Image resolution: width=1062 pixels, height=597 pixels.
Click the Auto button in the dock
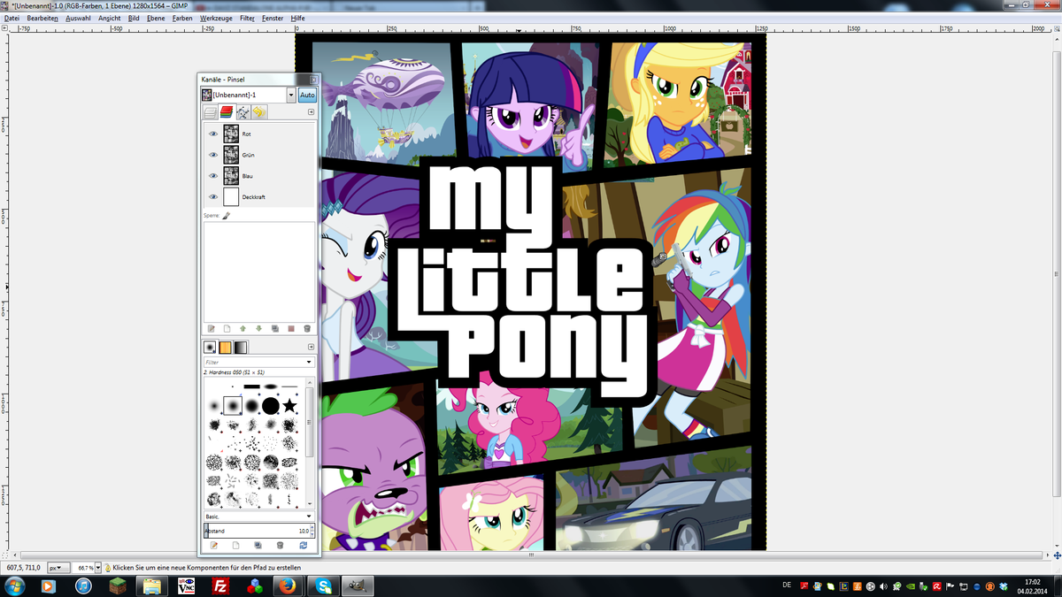coord(306,95)
